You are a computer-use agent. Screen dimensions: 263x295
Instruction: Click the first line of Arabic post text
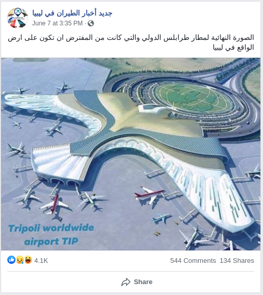pos(131,38)
